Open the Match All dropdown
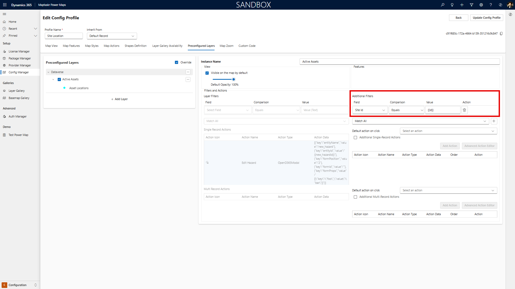 tap(420, 121)
